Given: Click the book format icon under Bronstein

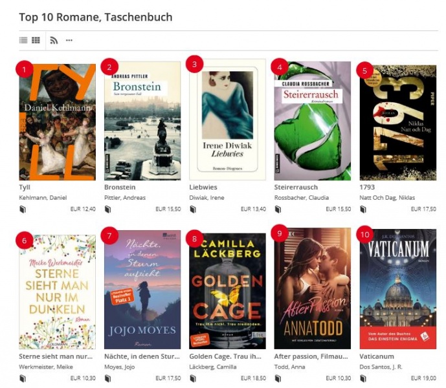Looking at the screenshot, I should click(108, 210).
